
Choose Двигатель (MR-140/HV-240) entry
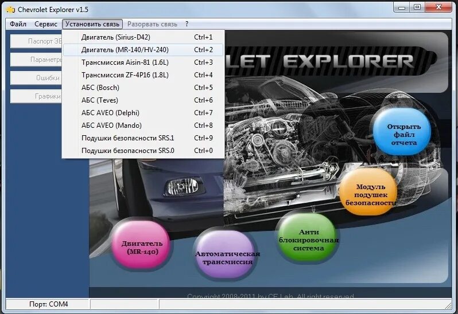point(143,50)
